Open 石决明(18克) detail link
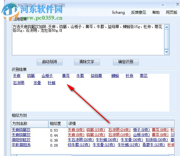 [x=119, y=135]
